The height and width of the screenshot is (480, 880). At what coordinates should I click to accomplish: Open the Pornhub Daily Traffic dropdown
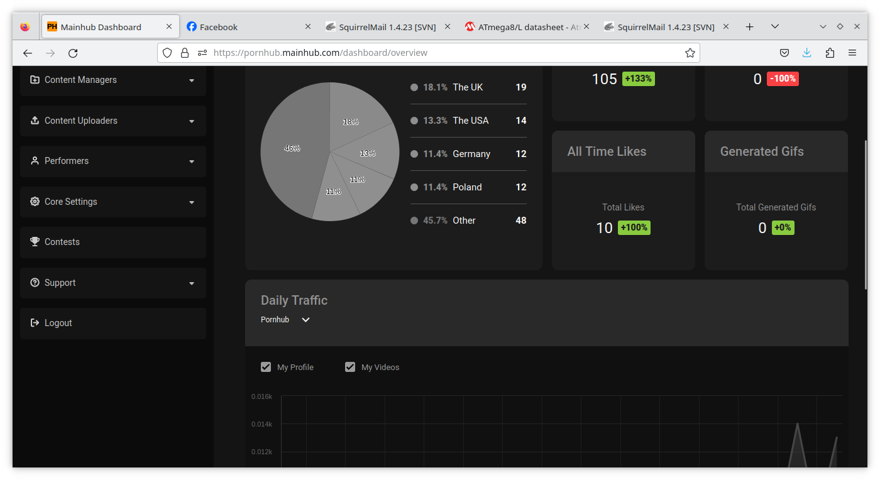(305, 320)
